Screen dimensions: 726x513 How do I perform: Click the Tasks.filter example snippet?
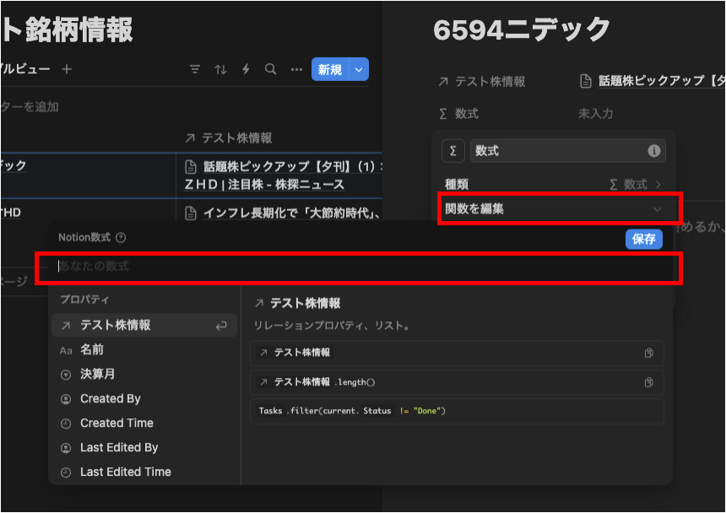click(457, 411)
